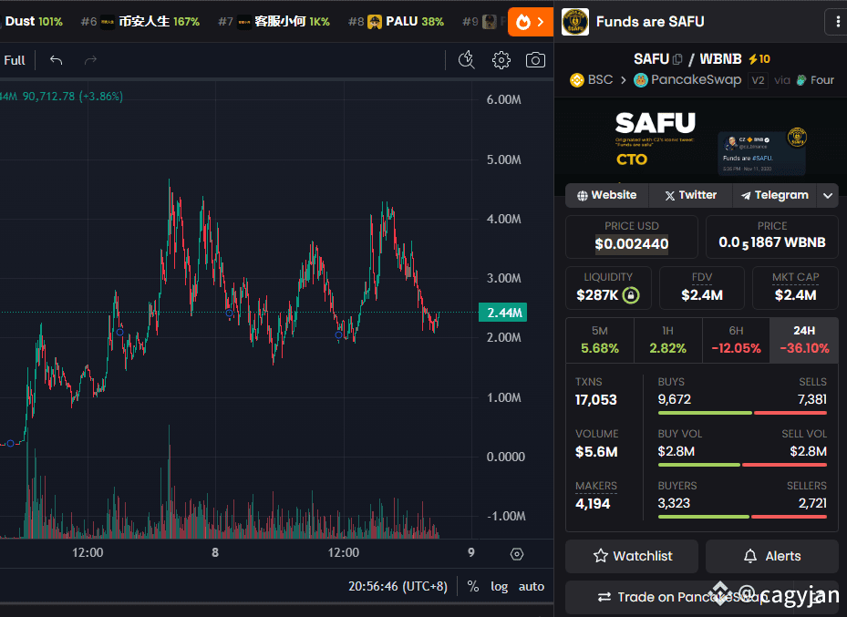
Task: Add SAFU to Watchlist
Action: pos(632,556)
